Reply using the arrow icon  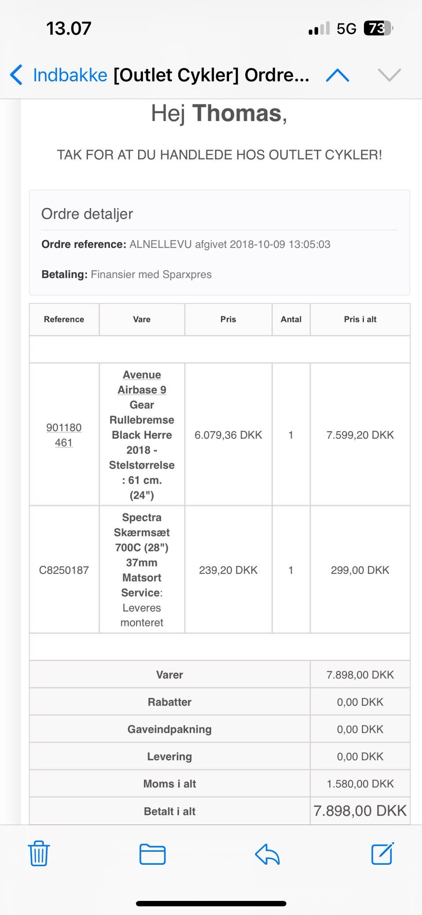pyautogui.click(x=267, y=854)
